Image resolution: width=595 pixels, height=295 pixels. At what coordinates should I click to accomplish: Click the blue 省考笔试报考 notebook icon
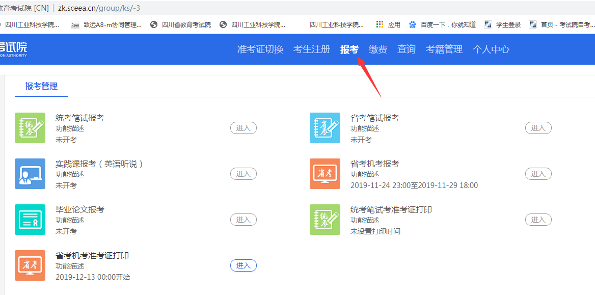pos(325,128)
